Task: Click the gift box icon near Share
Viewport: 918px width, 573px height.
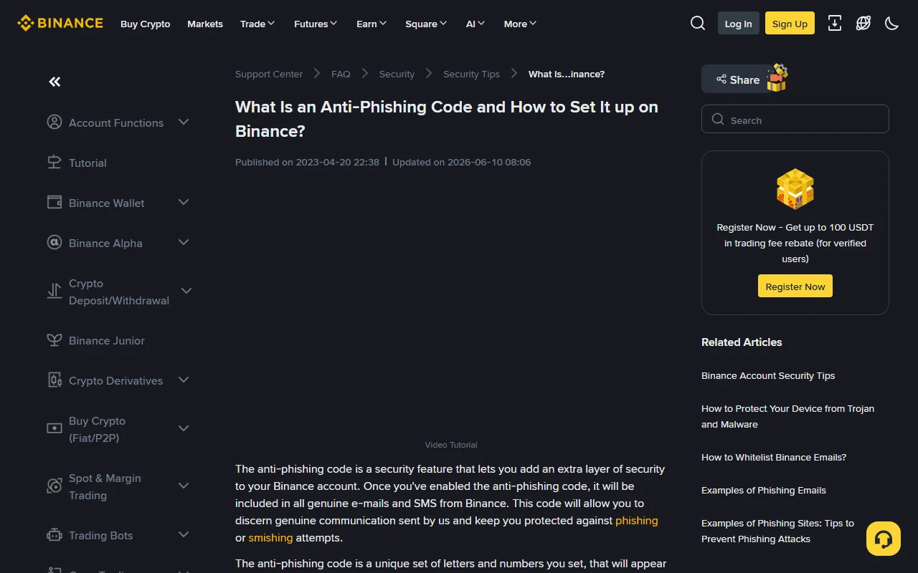Action: pos(777,78)
